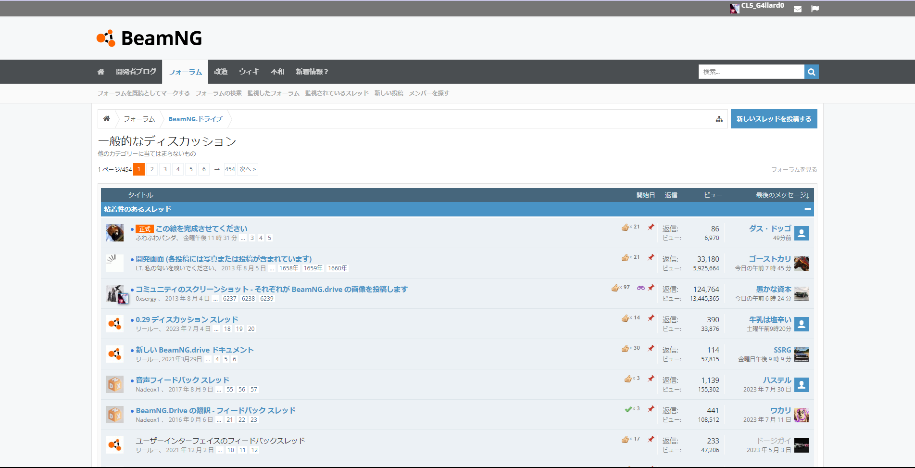Open フォーラムを見る jump link
915x468 pixels.
[x=794, y=170]
